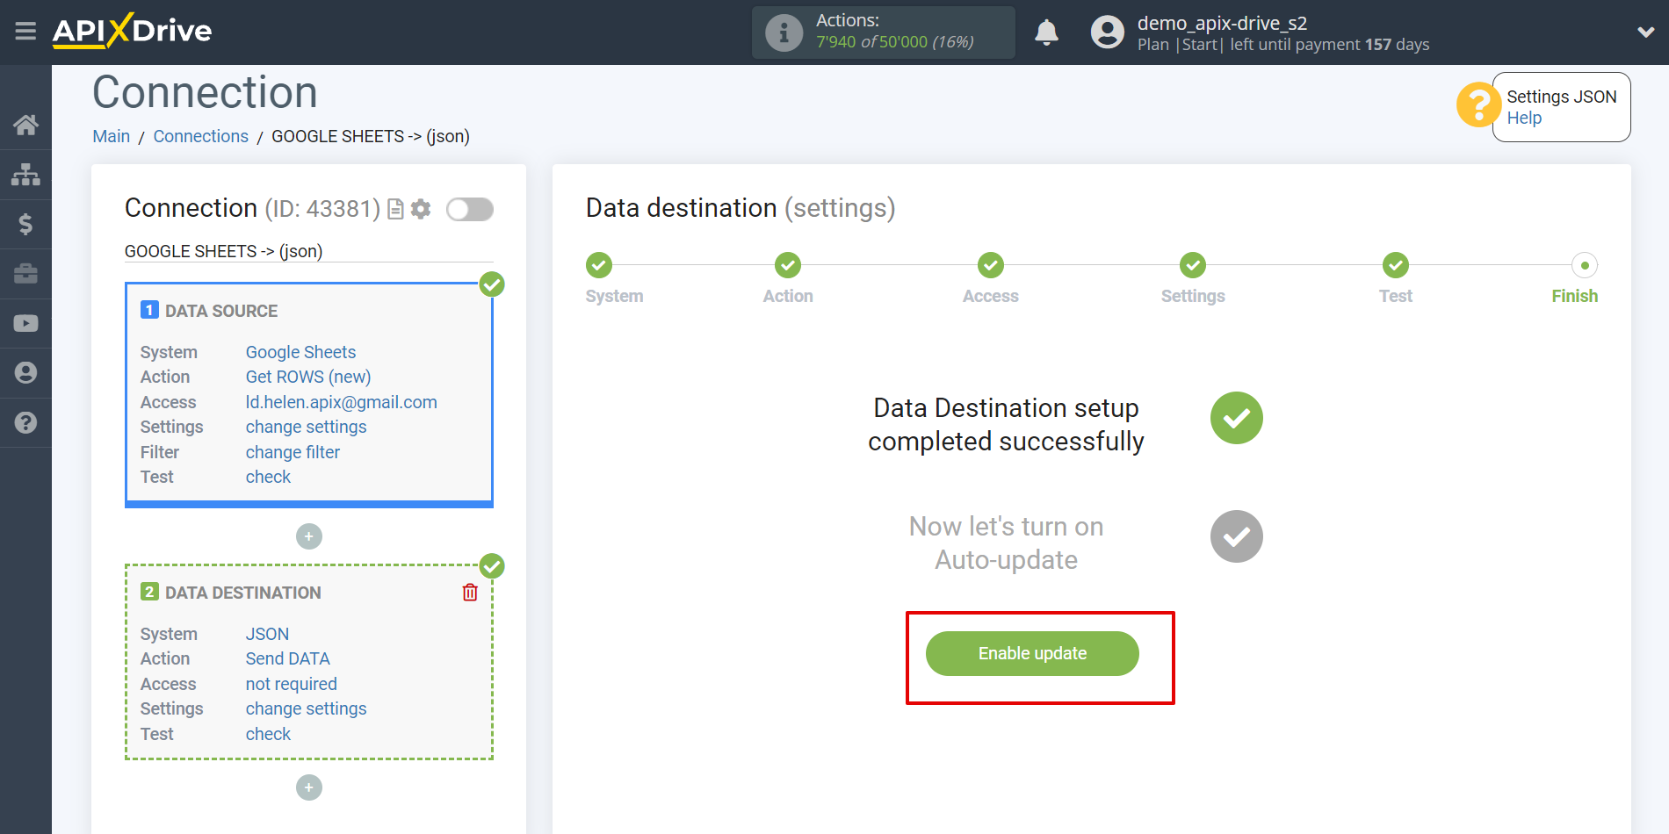1669x834 pixels.
Task: Open the connections sitemap sidebar icon
Action: tap(25, 175)
